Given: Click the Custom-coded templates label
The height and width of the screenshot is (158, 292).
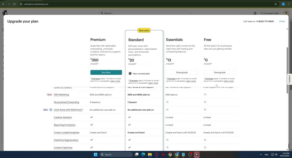Looking at the screenshot, I should 66,133.
